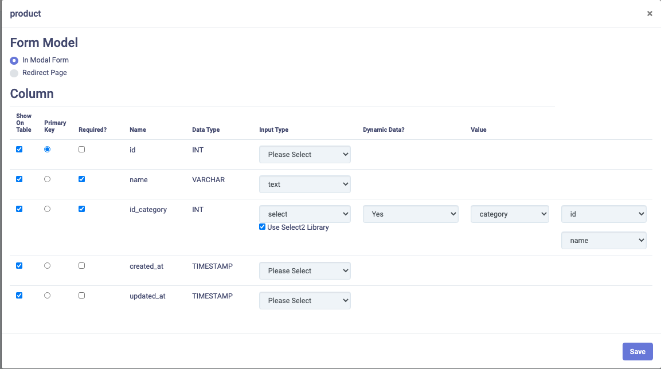Image resolution: width=661 pixels, height=369 pixels.
Task: Toggle Required for updated_at column
Action: [81, 295]
